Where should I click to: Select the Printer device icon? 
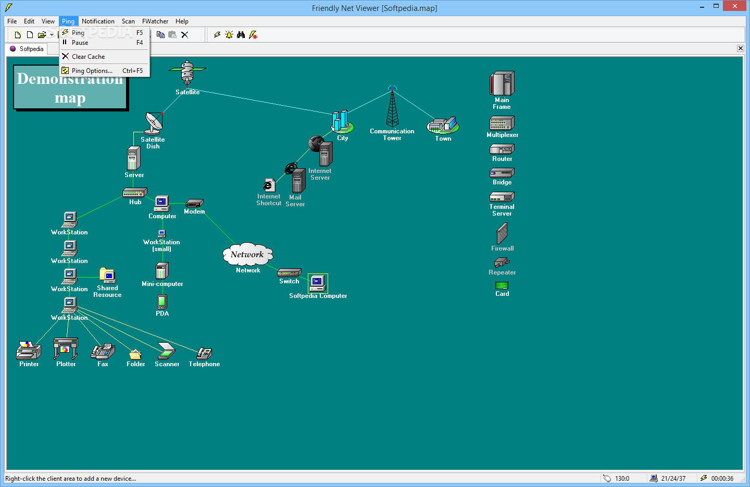(29, 351)
